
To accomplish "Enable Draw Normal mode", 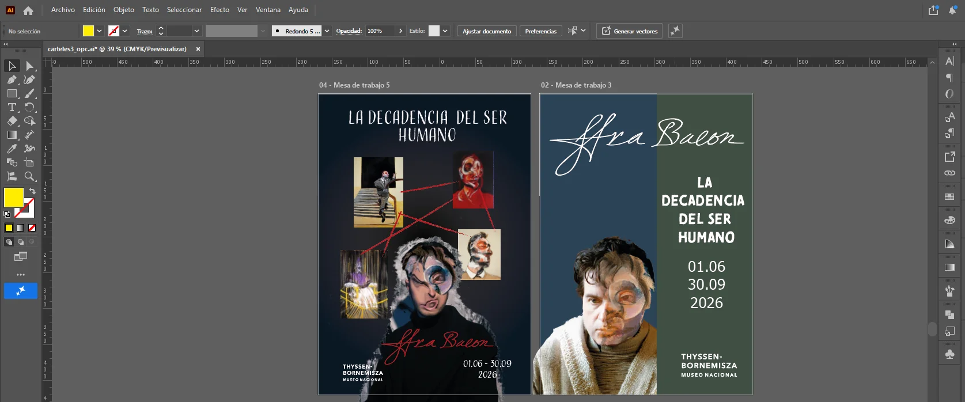I will tap(9, 242).
